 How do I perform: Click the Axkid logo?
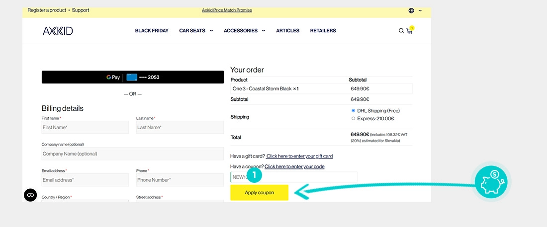(x=58, y=31)
